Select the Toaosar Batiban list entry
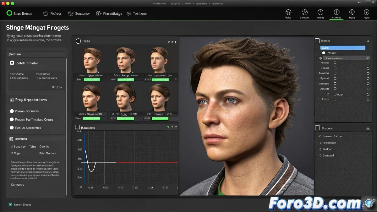Screen dimensions: 377x212 (x=331, y=136)
